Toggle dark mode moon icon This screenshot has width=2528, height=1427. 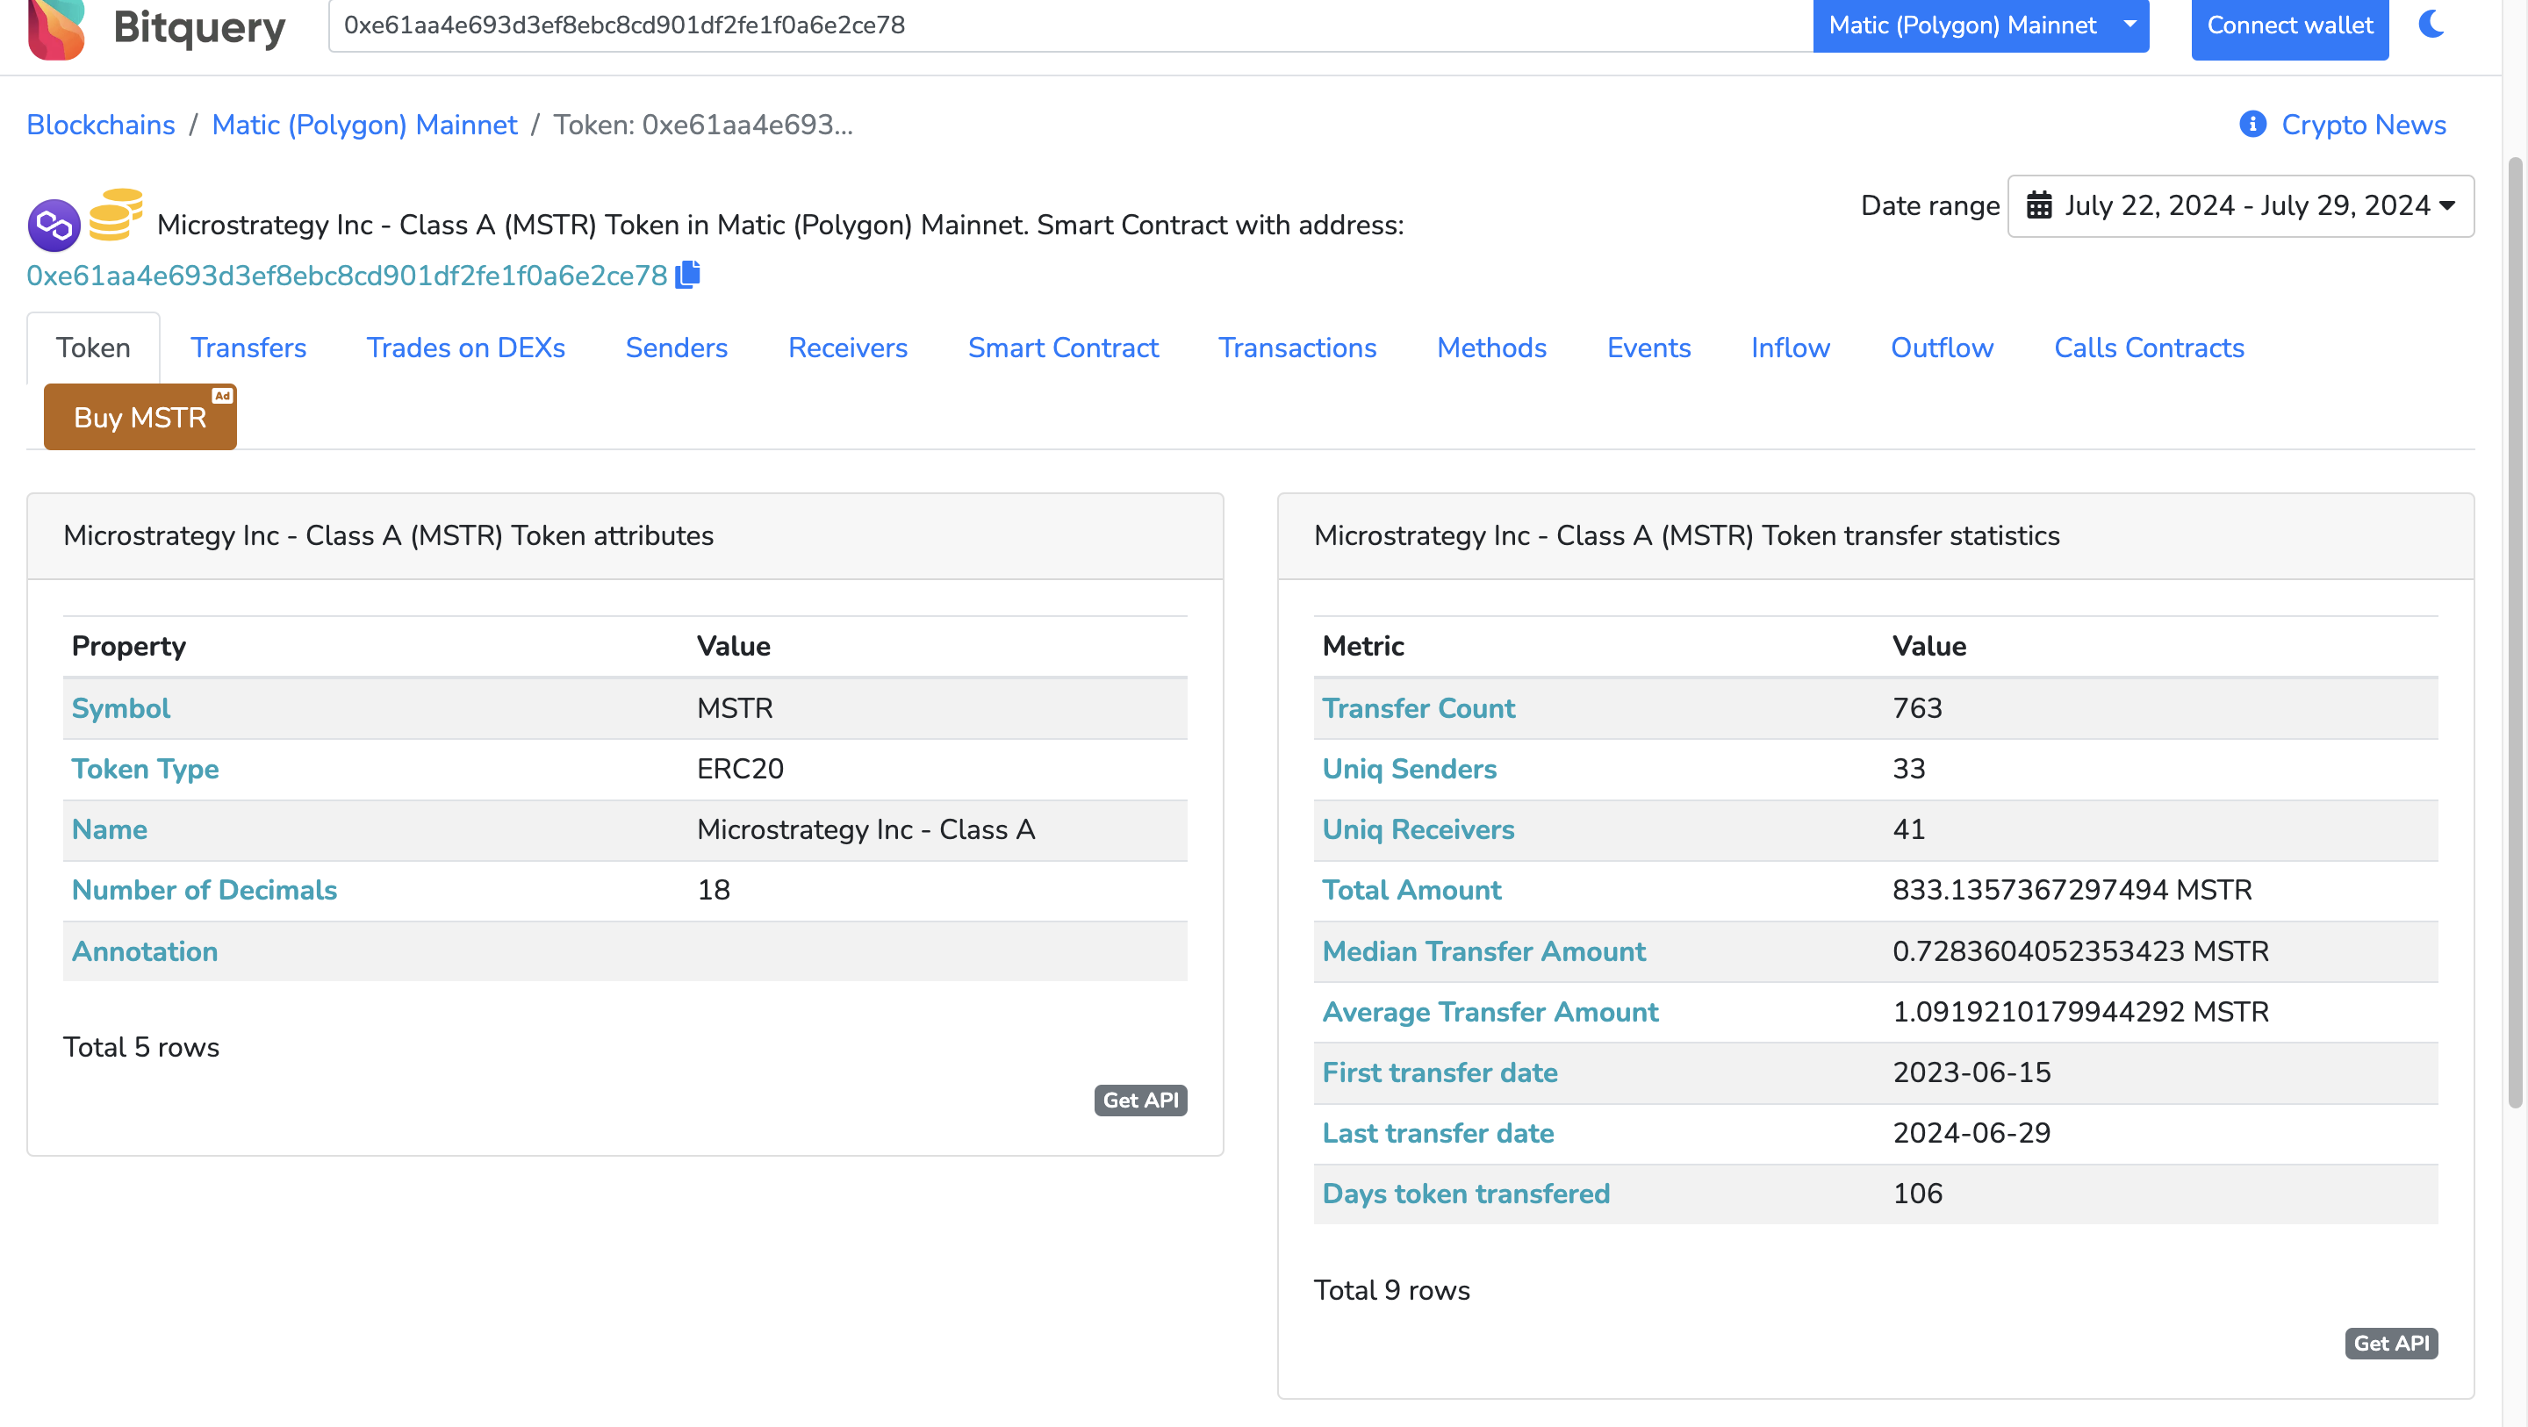[x=2431, y=24]
